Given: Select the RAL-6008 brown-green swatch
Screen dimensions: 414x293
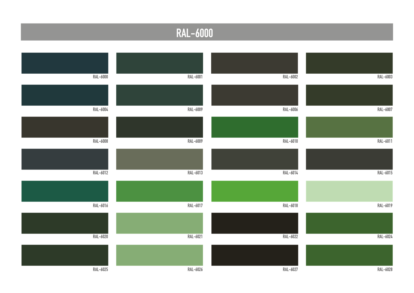Looking at the screenshot, I should coord(65,127).
